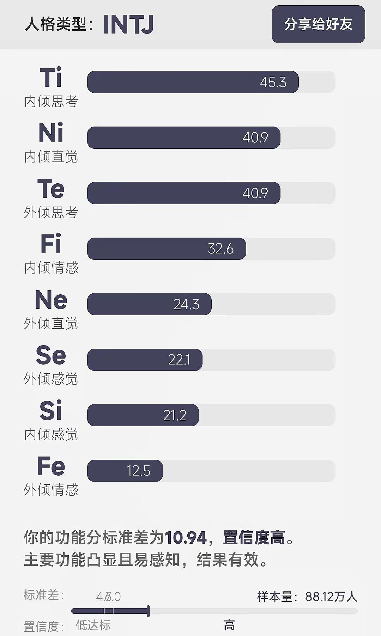Screen dimensions: 381x636
Task: Tap the 分享给好友 share button
Action: (318, 24)
